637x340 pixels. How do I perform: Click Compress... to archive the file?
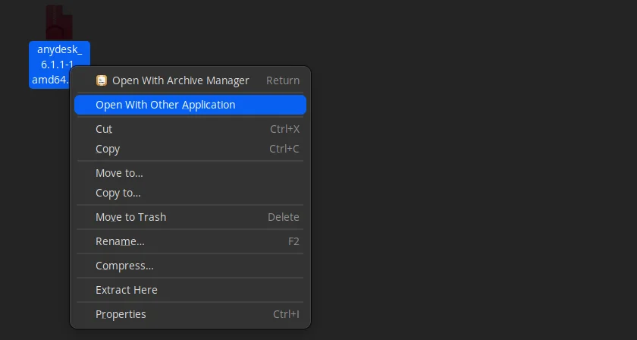(x=124, y=266)
